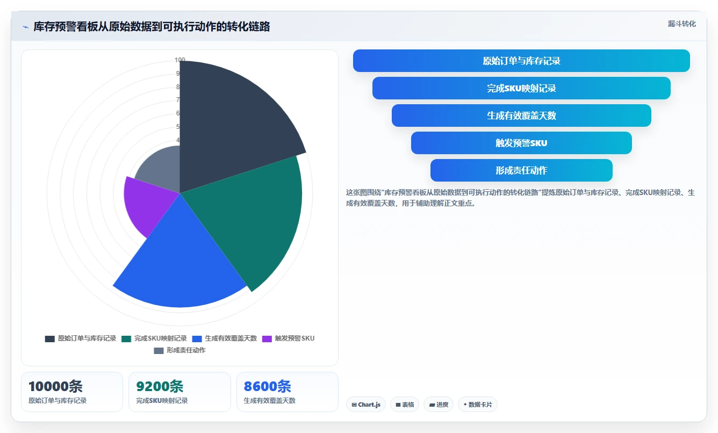Image resolution: width=718 pixels, height=433 pixels.
Task: Click the dashboard title 库存预警看板 heading
Action: [x=152, y=27]
